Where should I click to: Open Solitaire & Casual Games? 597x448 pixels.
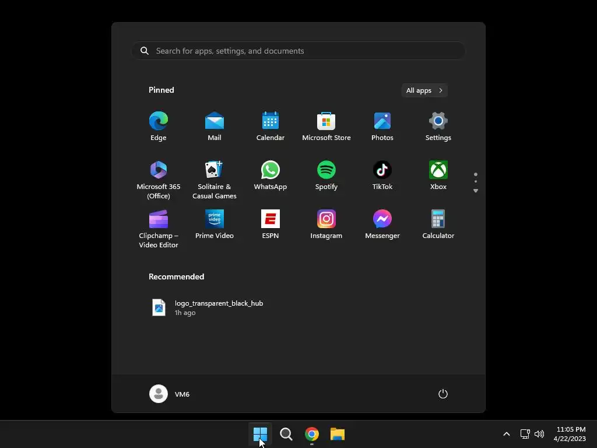pos(215,180)
